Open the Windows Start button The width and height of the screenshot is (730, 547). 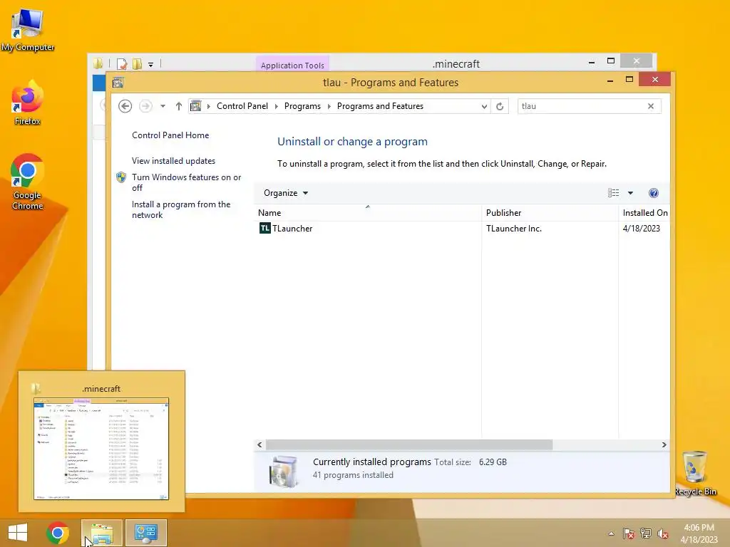click(18, 533)
